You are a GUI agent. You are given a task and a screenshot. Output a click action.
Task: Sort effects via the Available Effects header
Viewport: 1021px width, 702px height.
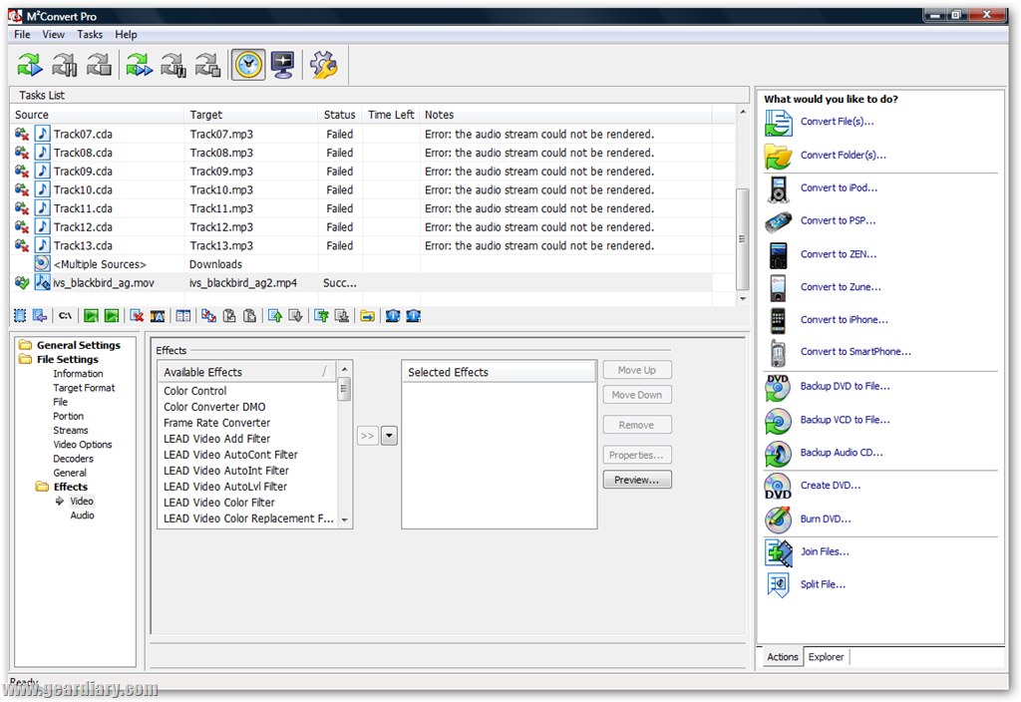click(247, 372)
